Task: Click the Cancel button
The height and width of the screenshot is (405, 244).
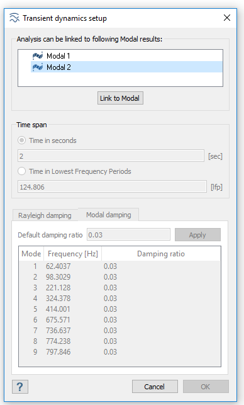Action: [x=155, y=387]
